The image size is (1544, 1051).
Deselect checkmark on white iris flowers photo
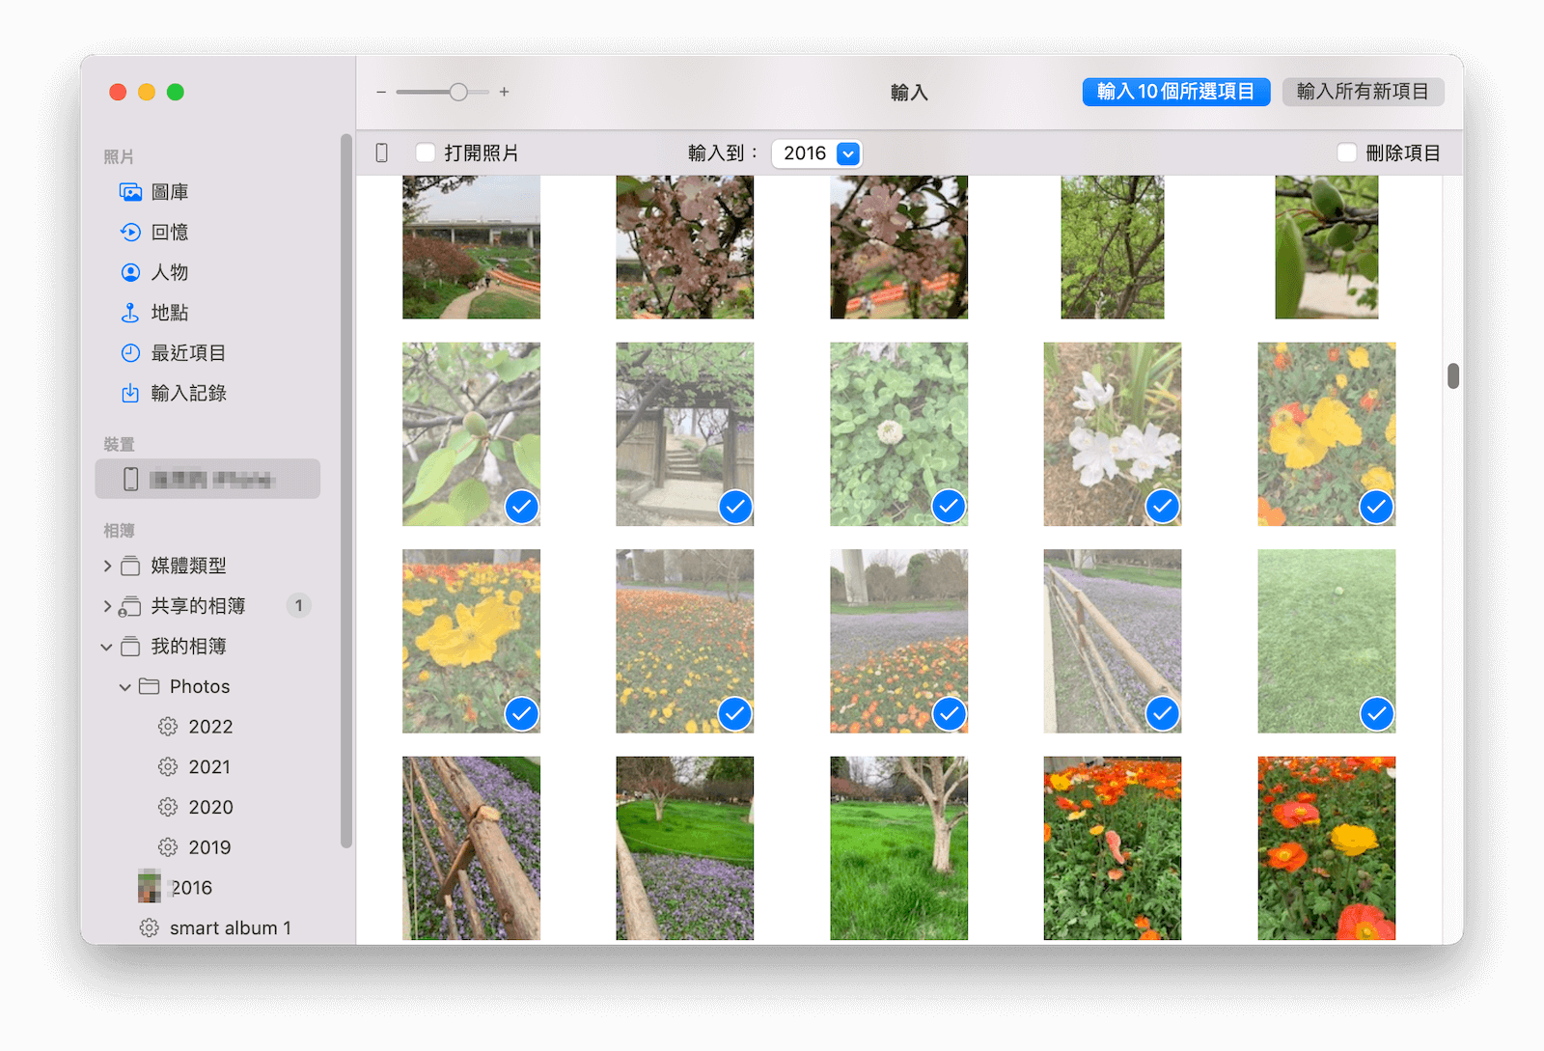pyautogui.click(x=1163, y=507)
